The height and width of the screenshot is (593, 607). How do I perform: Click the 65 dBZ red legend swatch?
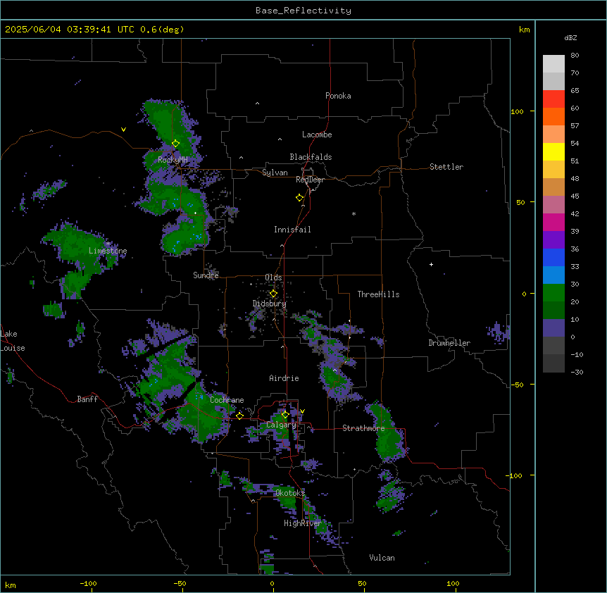coord(553,99)
